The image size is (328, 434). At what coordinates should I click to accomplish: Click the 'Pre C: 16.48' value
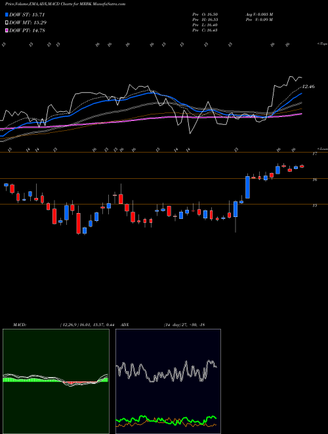pyautogui.click(x=205, y=30)
